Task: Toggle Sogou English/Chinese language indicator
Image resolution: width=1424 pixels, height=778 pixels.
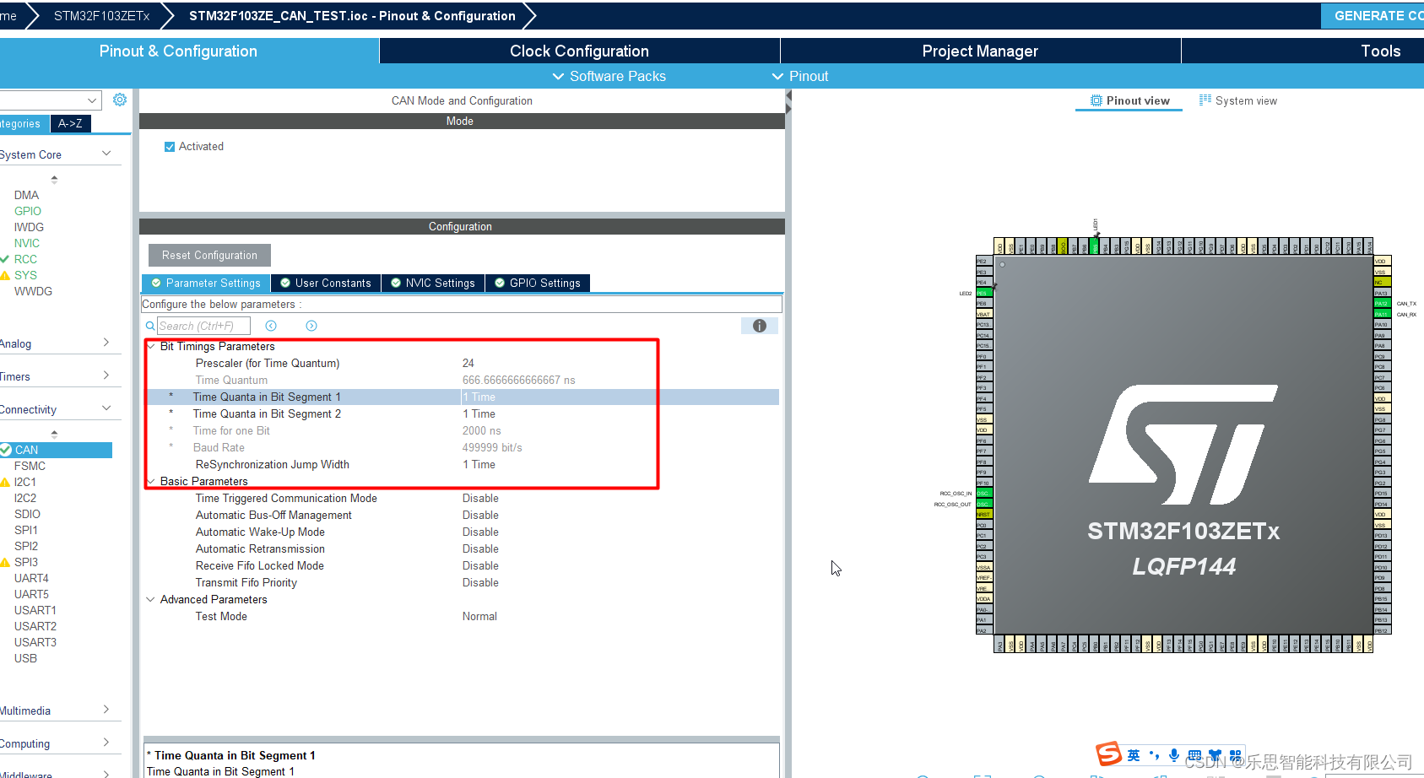Action: 1134,755
